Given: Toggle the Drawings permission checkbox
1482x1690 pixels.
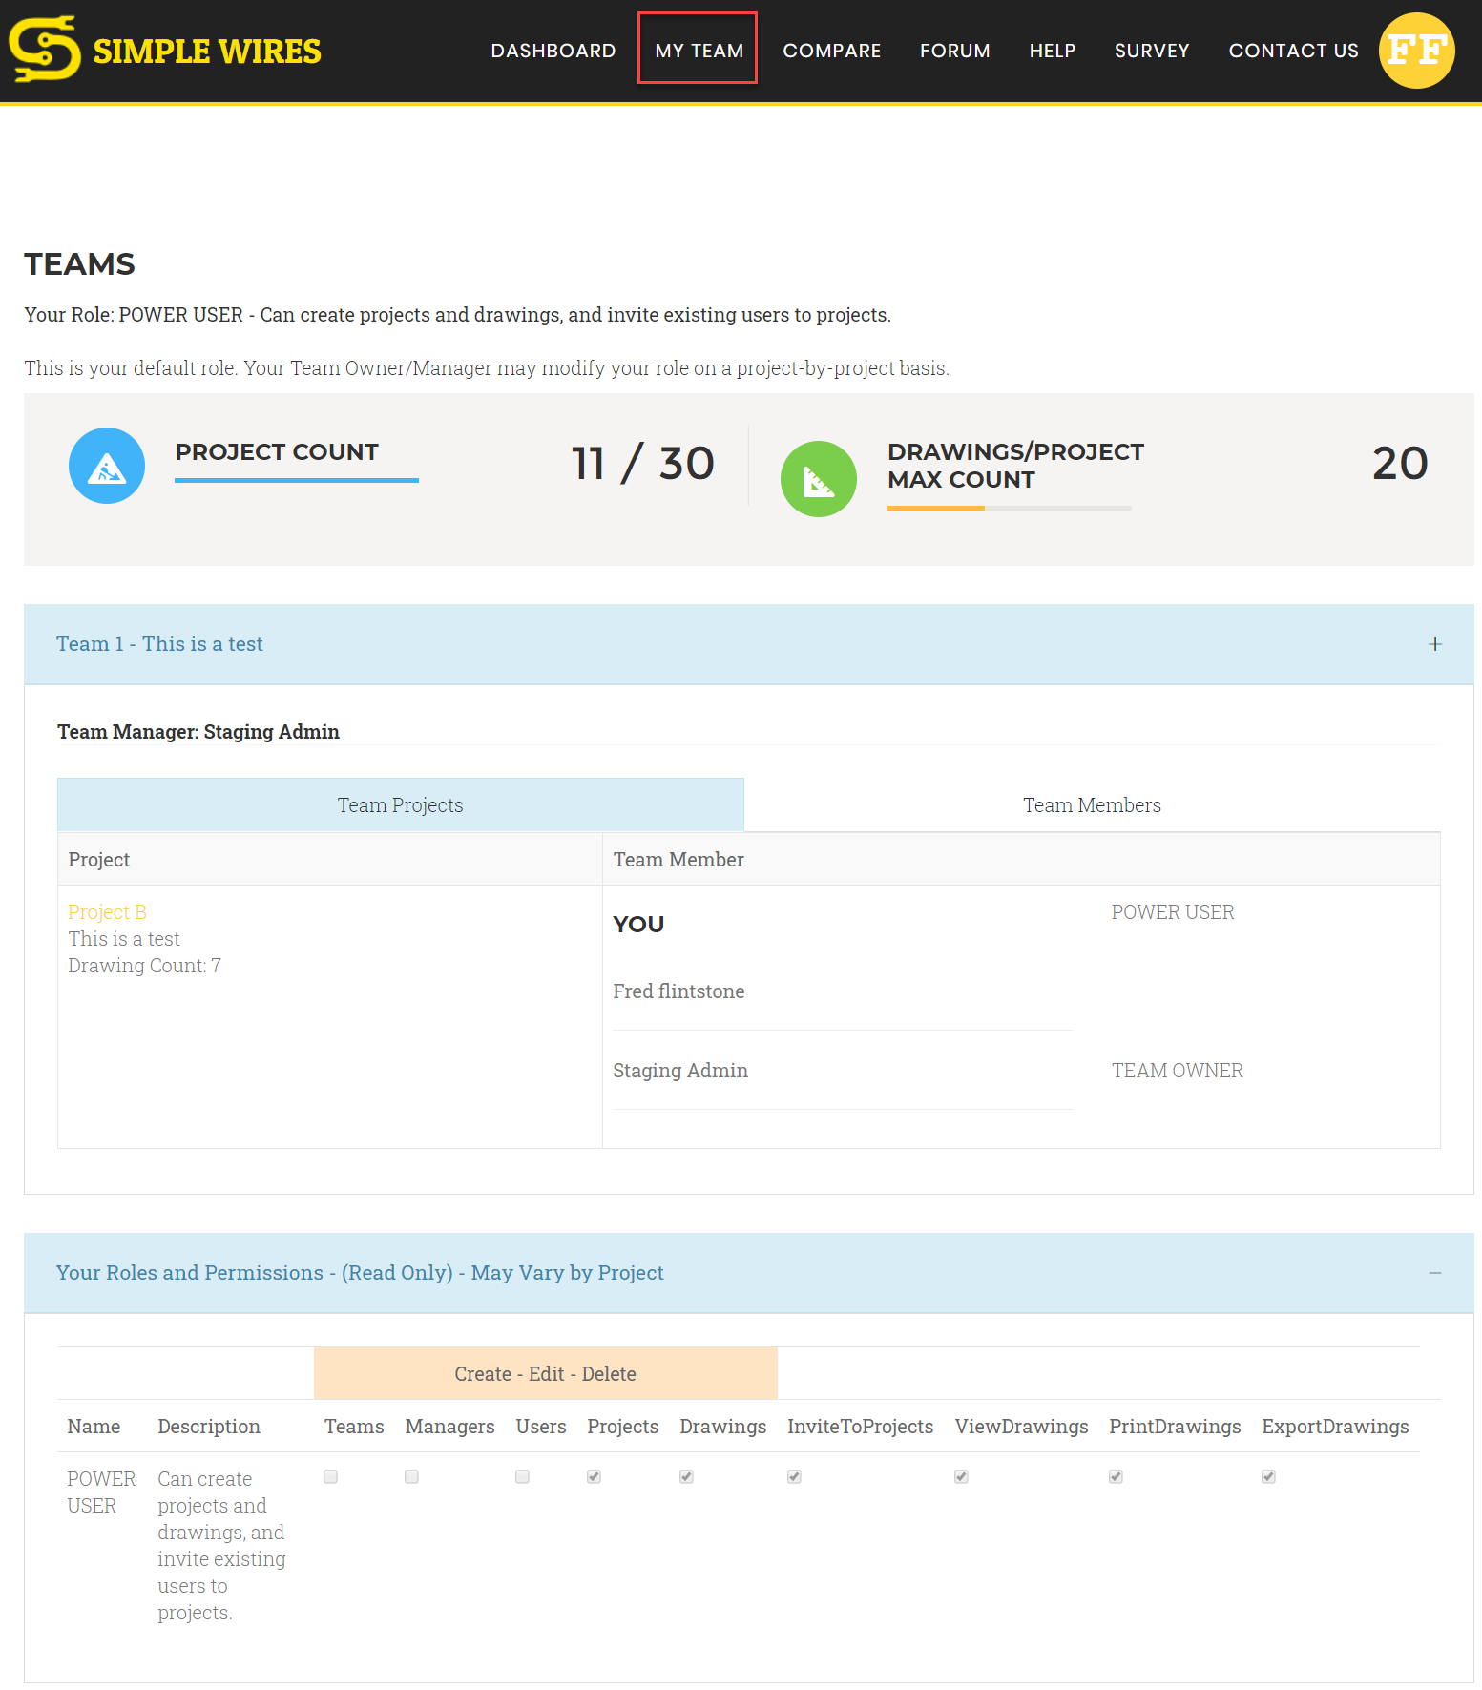Looking at the screenshot, I should pyautogui.click(x=687, y=1476).
